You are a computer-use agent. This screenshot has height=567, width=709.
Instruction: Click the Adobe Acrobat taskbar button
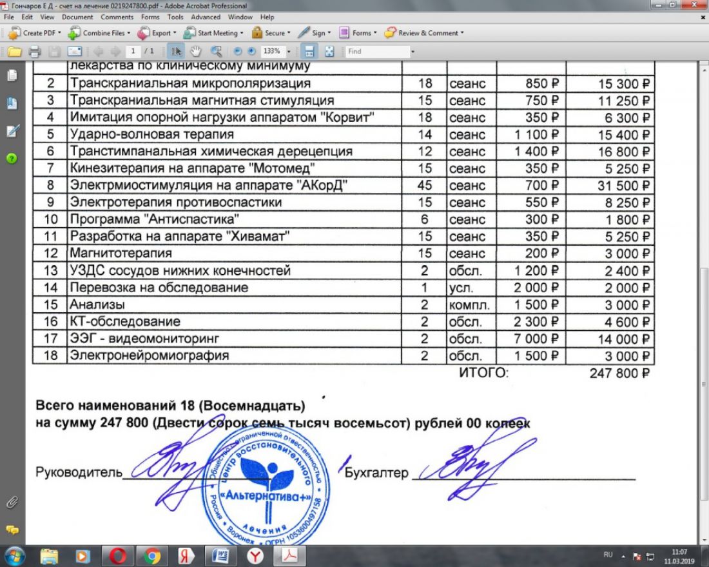[x=290, y=556]
